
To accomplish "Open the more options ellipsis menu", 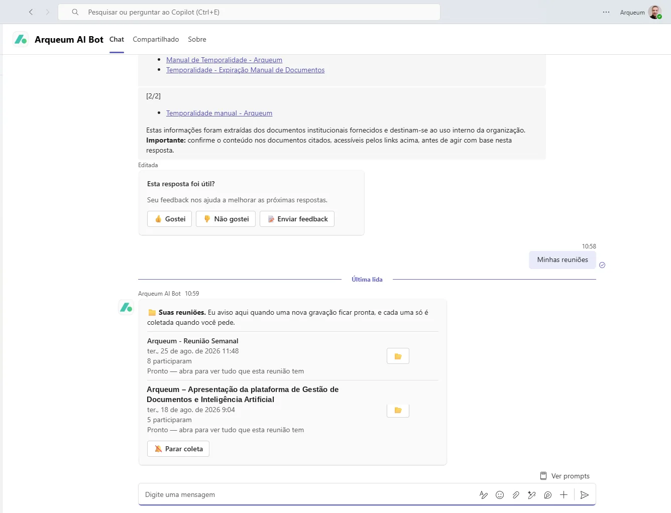I will tap(606, 12).
